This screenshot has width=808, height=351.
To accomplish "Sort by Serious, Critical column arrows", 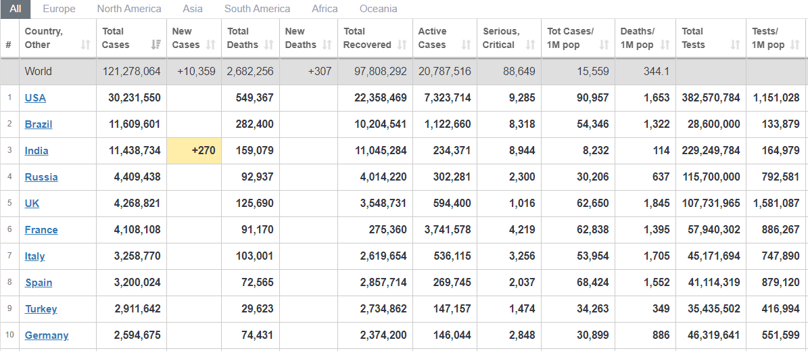I will pos(530,45).
